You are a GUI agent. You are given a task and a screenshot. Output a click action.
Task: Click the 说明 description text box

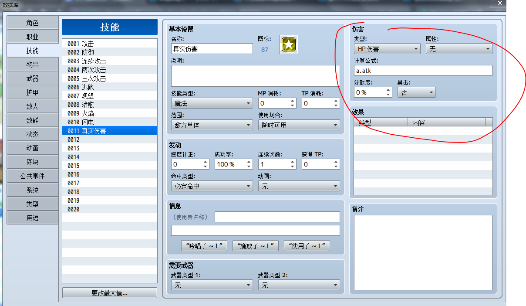(255, 76)
